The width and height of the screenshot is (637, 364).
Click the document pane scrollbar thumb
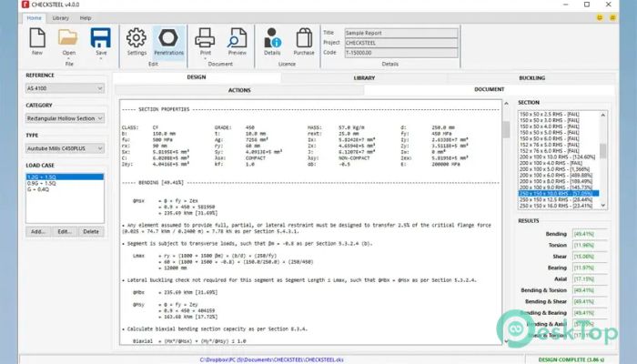click(506, 129)
